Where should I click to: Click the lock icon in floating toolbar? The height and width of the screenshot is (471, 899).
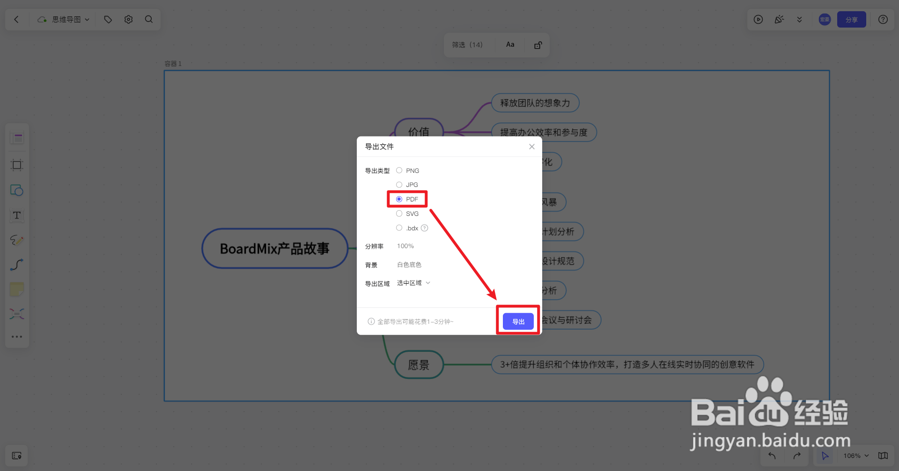click(x=538, y=45)
